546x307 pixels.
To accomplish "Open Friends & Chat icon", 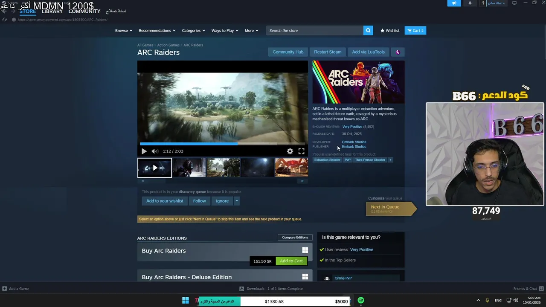I will coord(541,289).
